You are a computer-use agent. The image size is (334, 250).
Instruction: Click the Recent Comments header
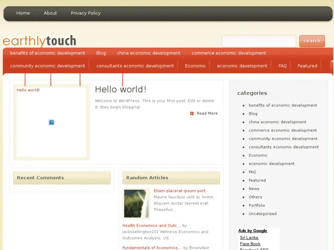62,178
